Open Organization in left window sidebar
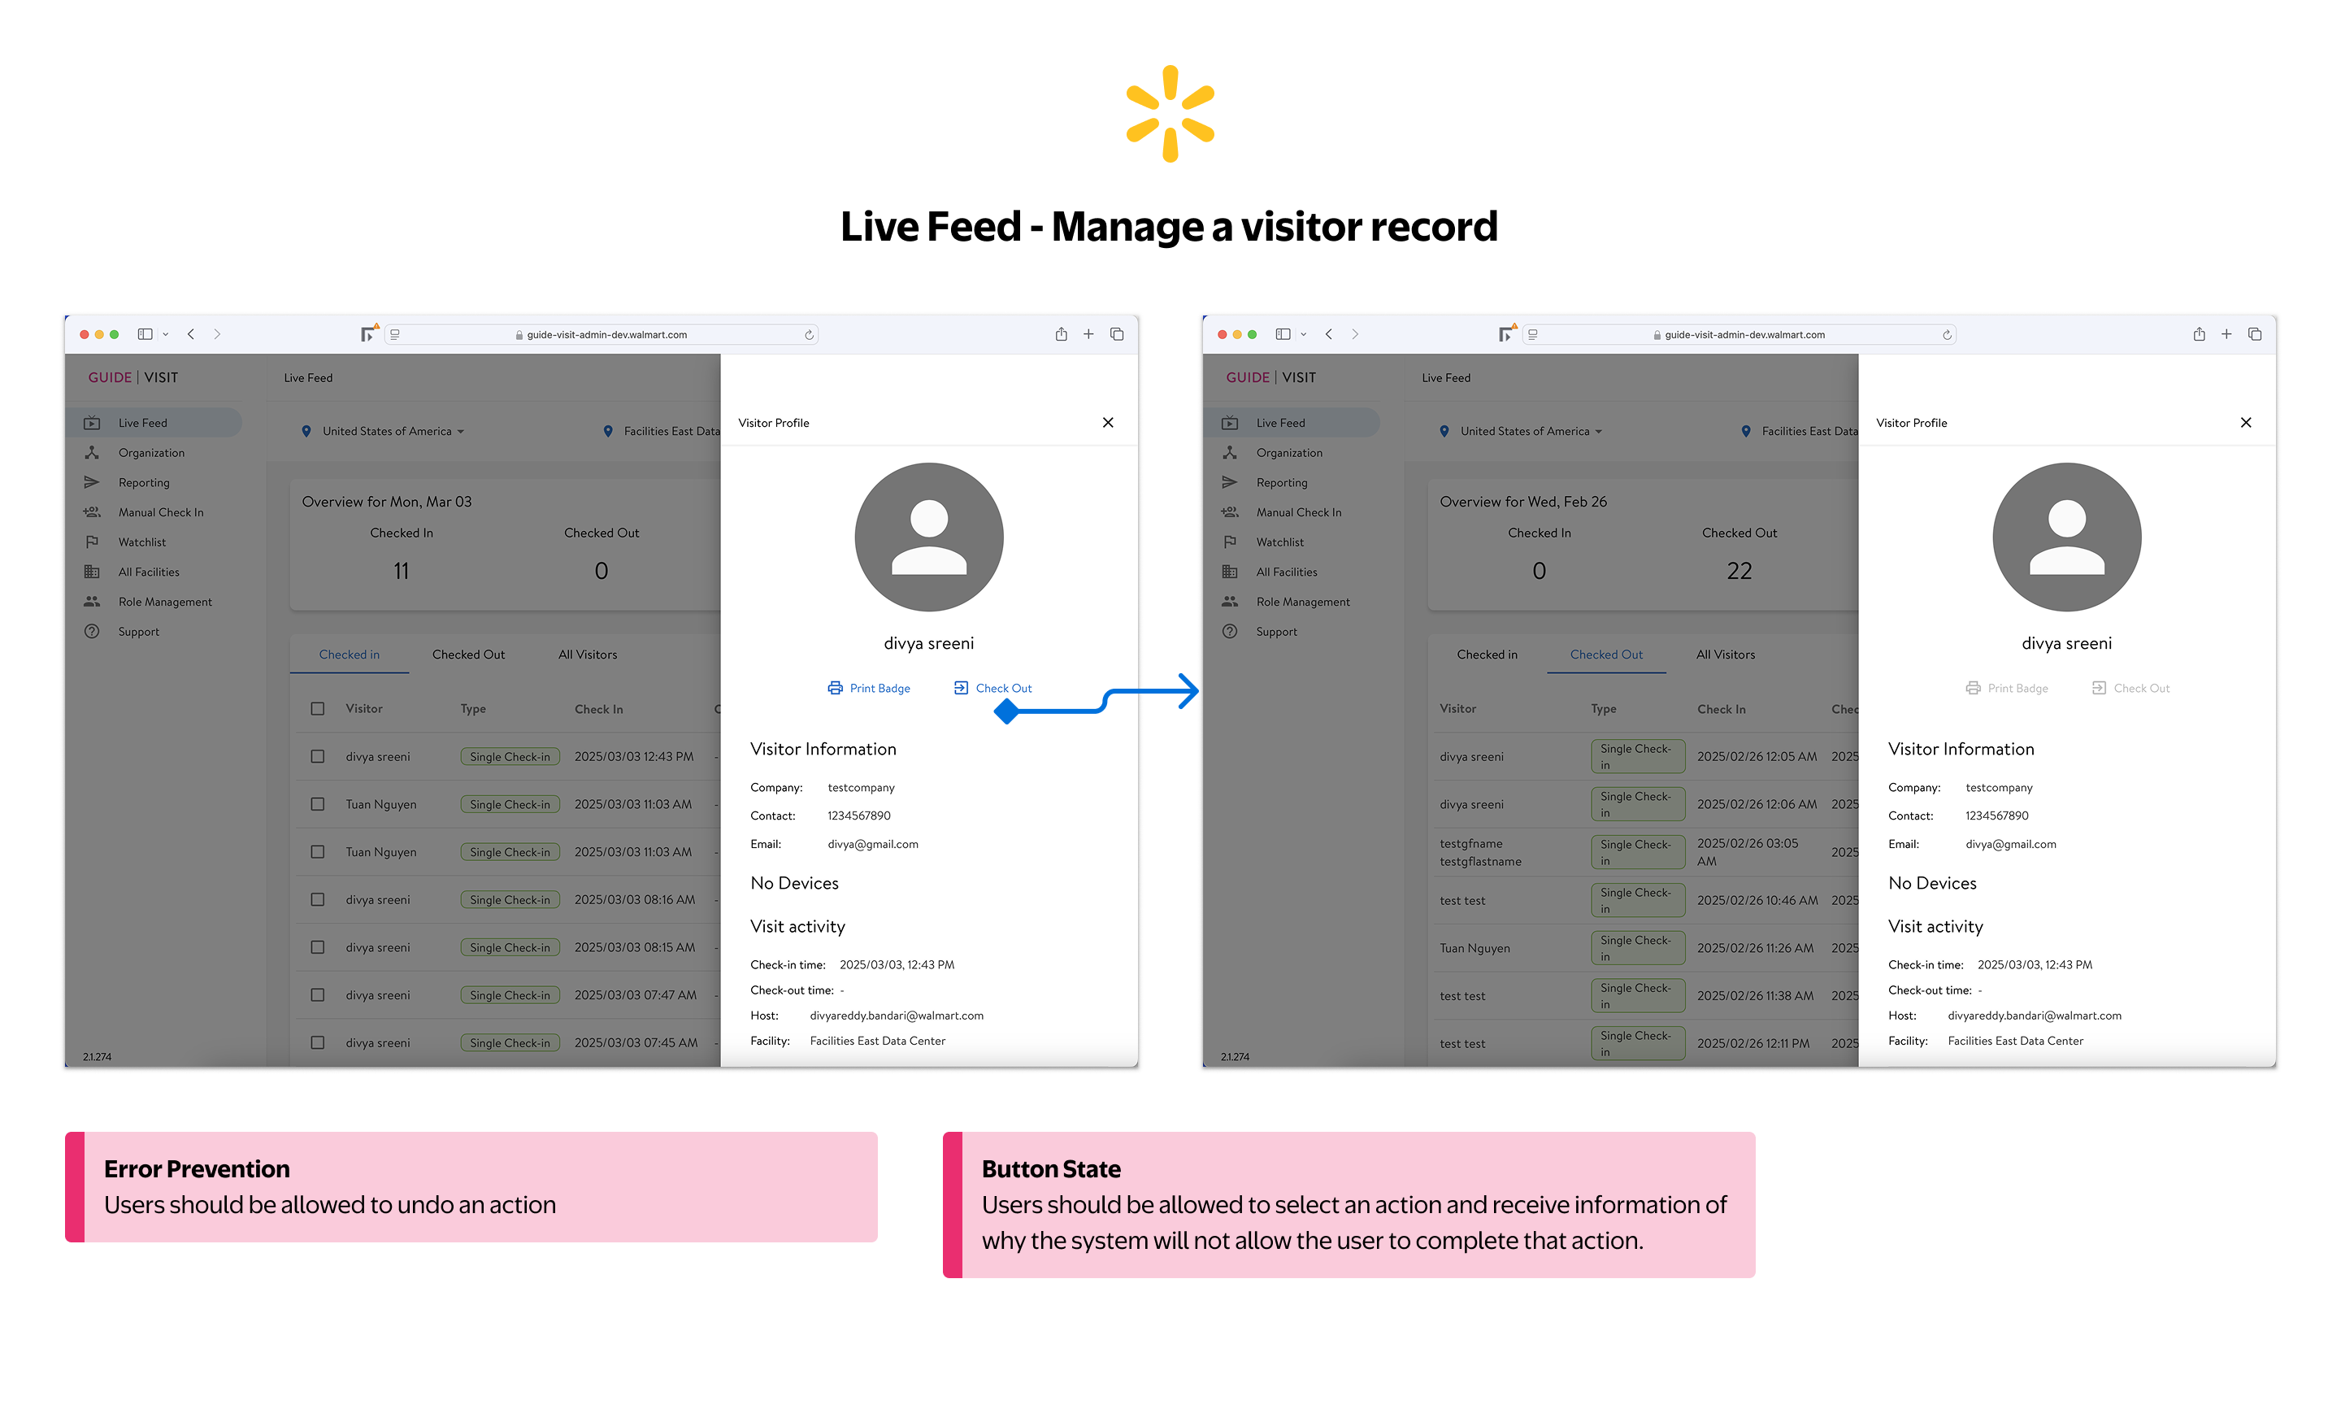 point(150,453)
